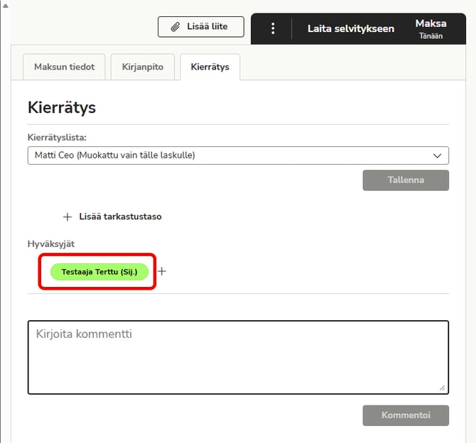Click the plus icon before Lisää tarkastustaso
The height and width of the screenshot is (443, 476).
pyautogui.click(x=67, y=217)
